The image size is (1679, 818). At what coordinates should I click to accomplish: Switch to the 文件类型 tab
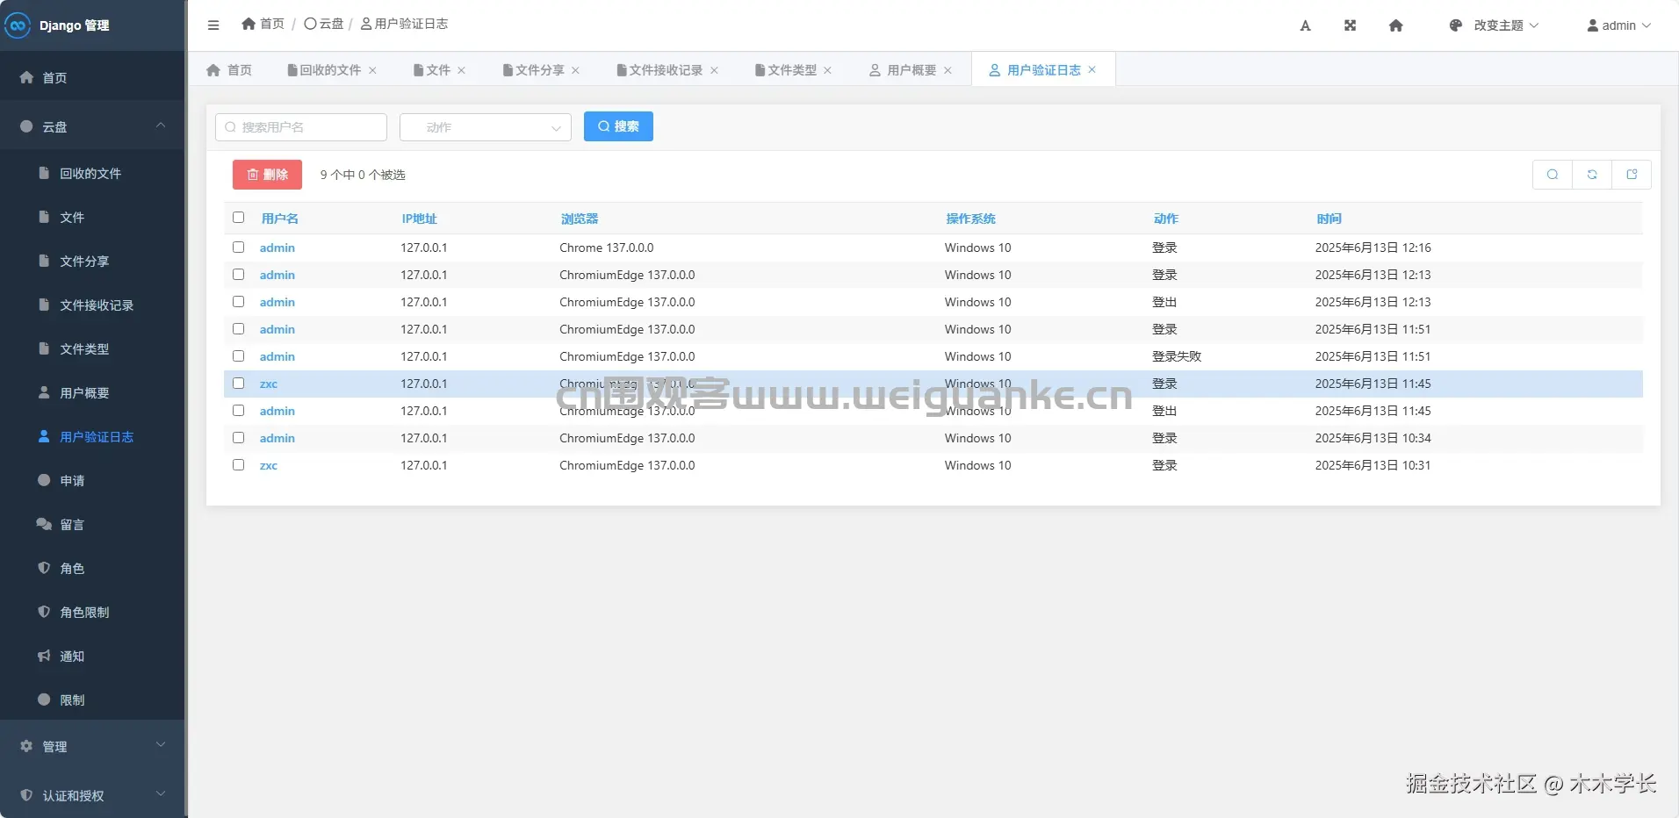point(786,70)
